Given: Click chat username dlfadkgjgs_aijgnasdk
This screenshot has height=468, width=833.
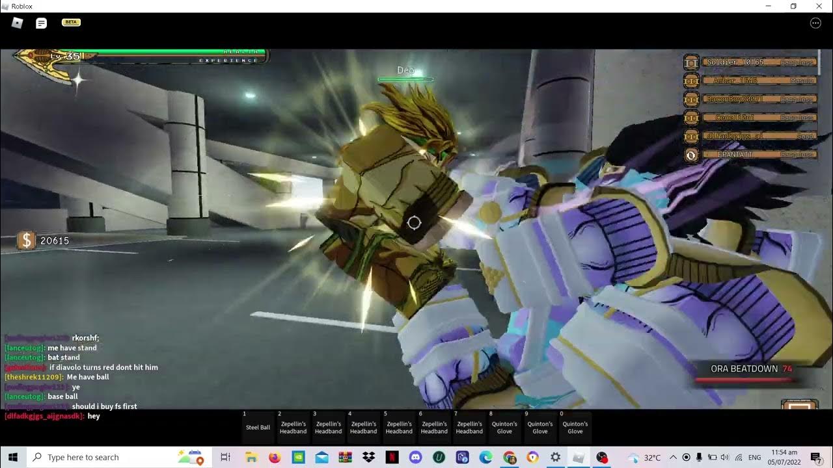Looking at the screenshot, I should (44, 416).
